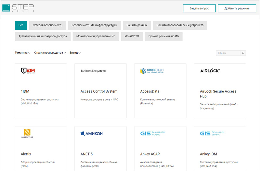This screenshot has height=171, width=260.
Task: Select Безопасность ИТ-инфраструктуры tab
Action: [x=94, y=25]
